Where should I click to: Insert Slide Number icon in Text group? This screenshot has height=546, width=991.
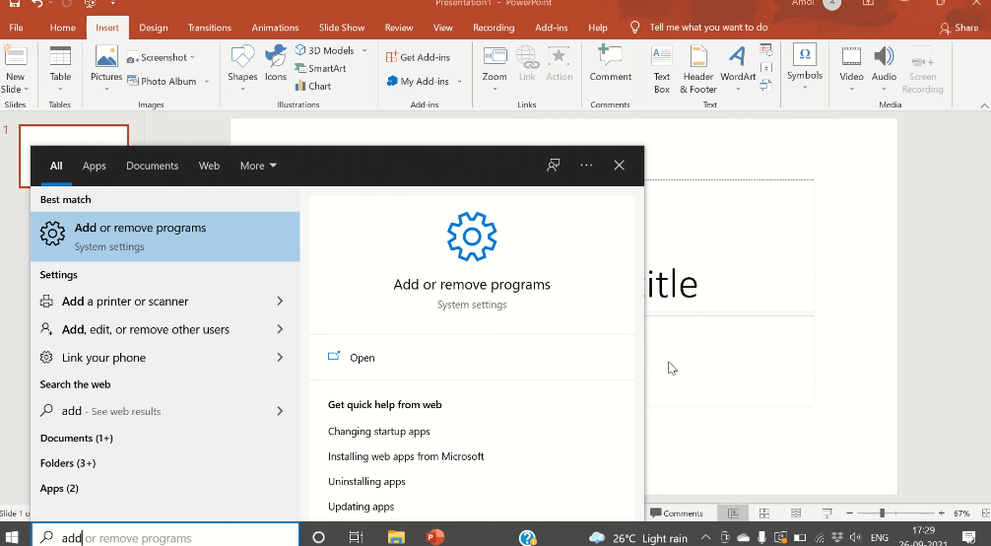coord(766,68)
